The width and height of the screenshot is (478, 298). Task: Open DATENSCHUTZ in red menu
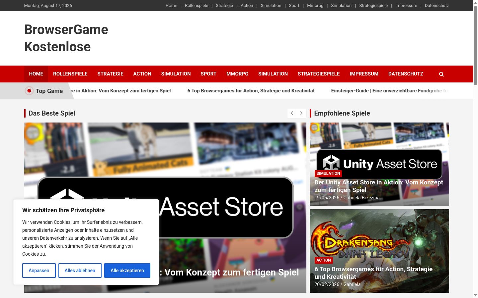[x=406, y=74]
